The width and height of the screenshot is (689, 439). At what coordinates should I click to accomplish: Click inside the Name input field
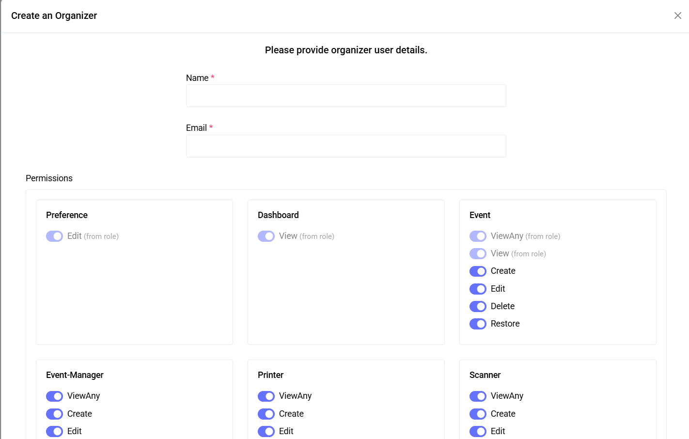point(345,95)
